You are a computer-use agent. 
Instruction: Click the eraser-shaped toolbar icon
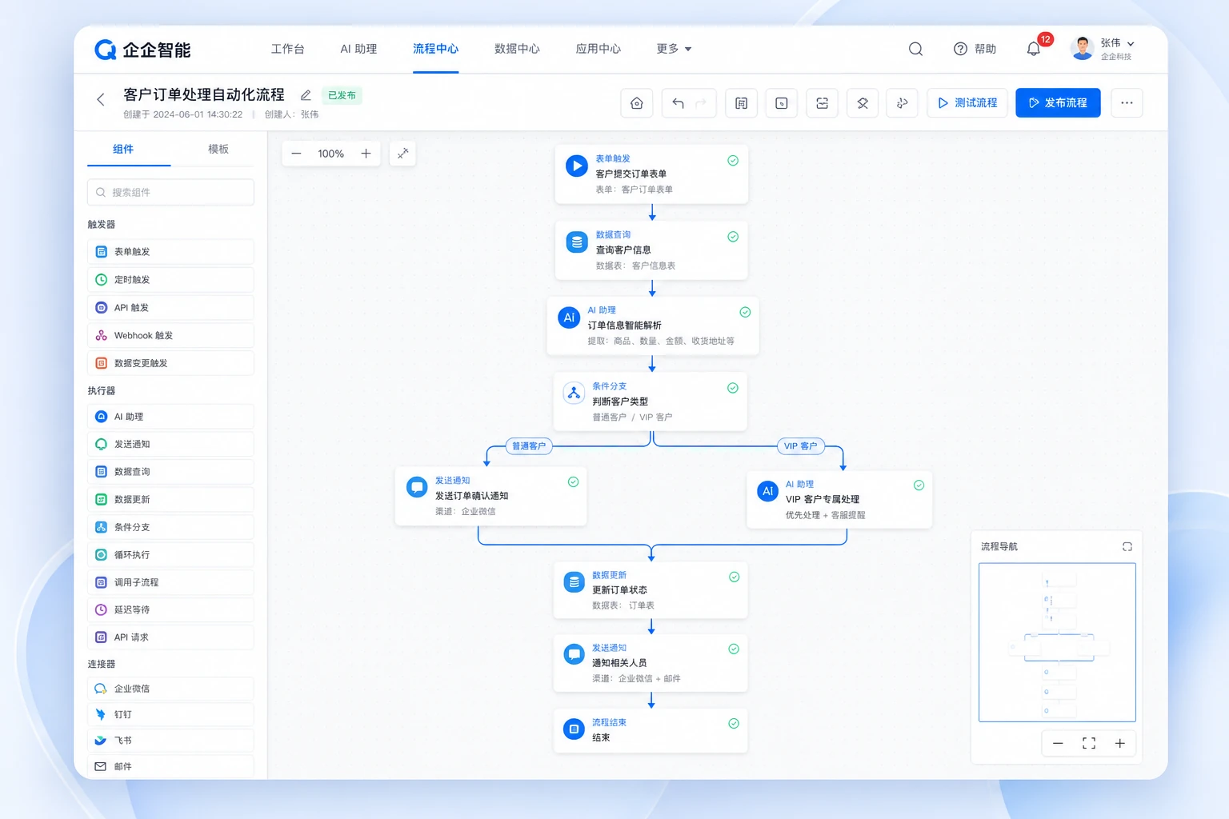point(863,103)
